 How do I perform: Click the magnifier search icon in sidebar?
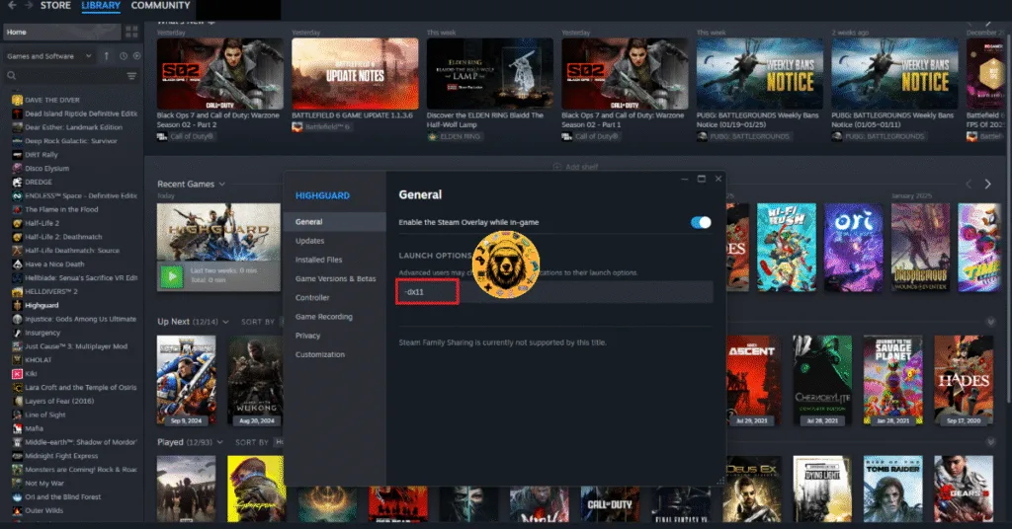pyautogui.click(x=11, y=76)
